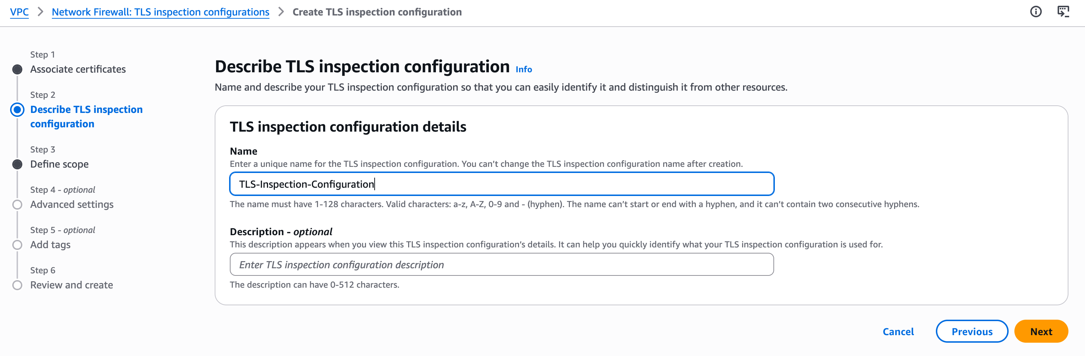The image size is (1085, 356).
Task: Click the Step 6 Review and create circle
Action: (17, 286)
